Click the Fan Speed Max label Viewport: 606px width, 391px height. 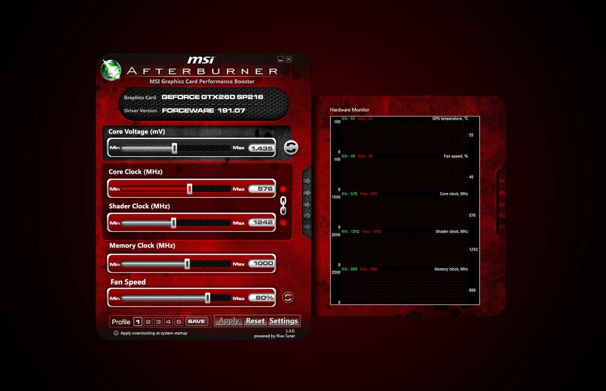pos(239,298)
